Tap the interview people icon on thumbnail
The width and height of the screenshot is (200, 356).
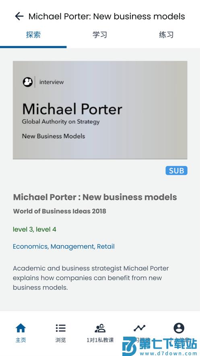(x=27, y=82)
